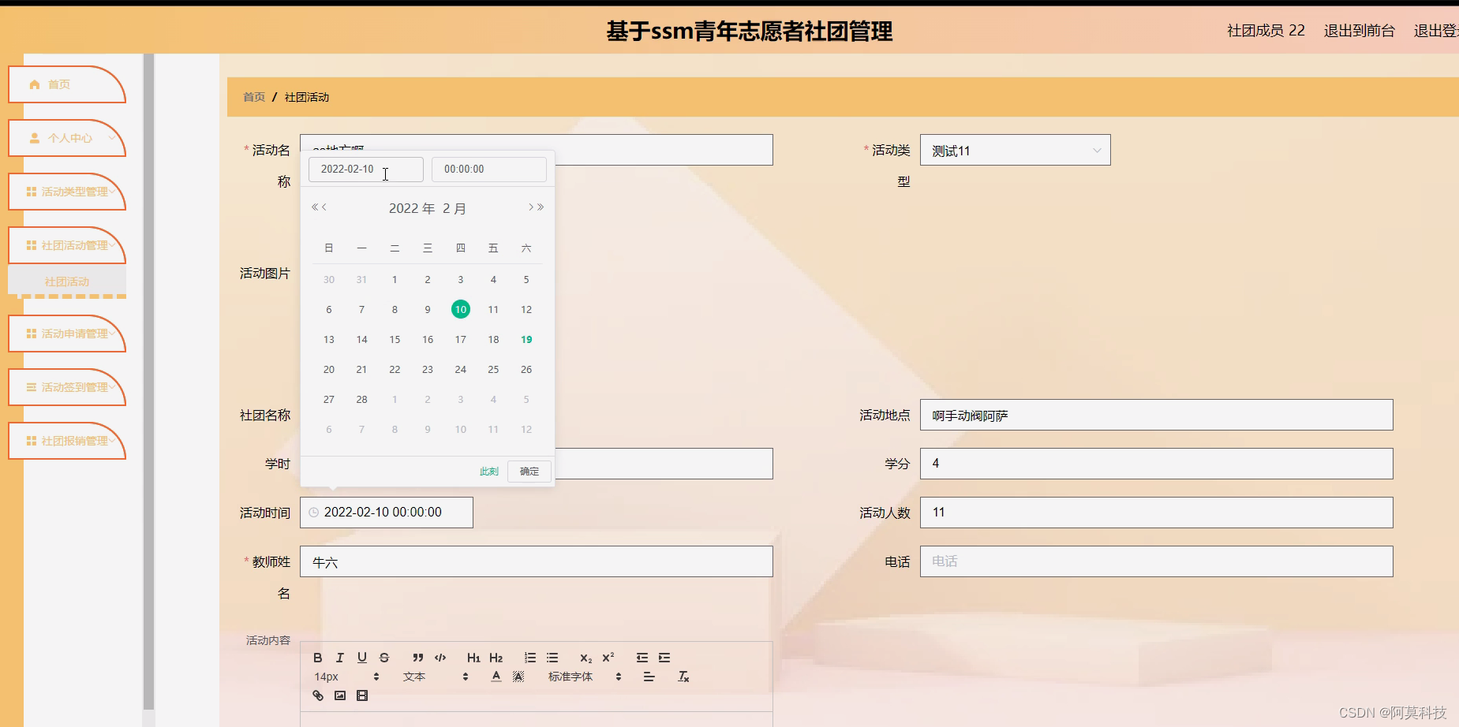Expand 活动类型管理 sidebar menu
The height and width of the screenshot is (727, 1459).
coord(66,192)
